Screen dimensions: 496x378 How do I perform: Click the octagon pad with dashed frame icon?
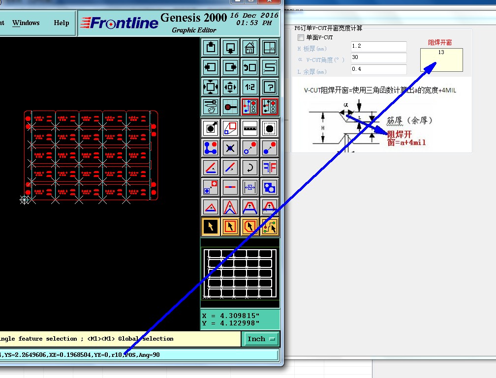(270, 128)
